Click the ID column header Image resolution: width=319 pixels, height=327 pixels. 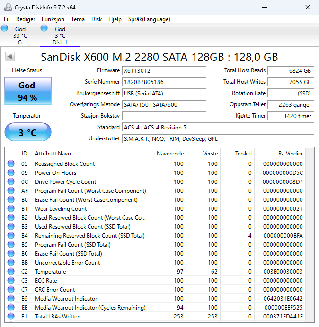pos(24,154)
